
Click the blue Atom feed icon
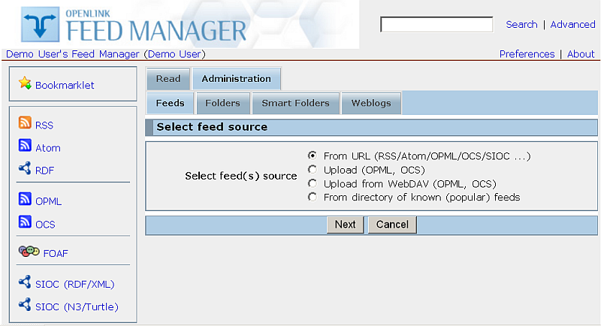click(x=25, y=146)
